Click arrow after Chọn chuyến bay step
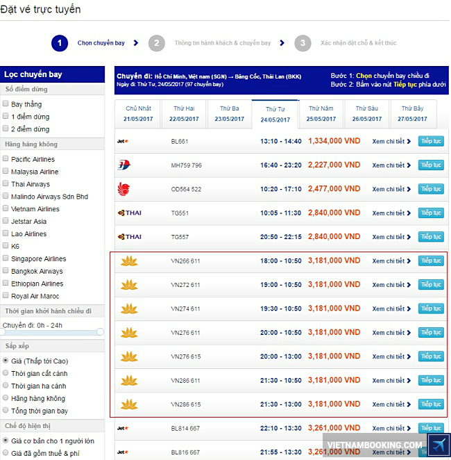Image resolution: width=451 pixels, height=460 pixels. 135,43
